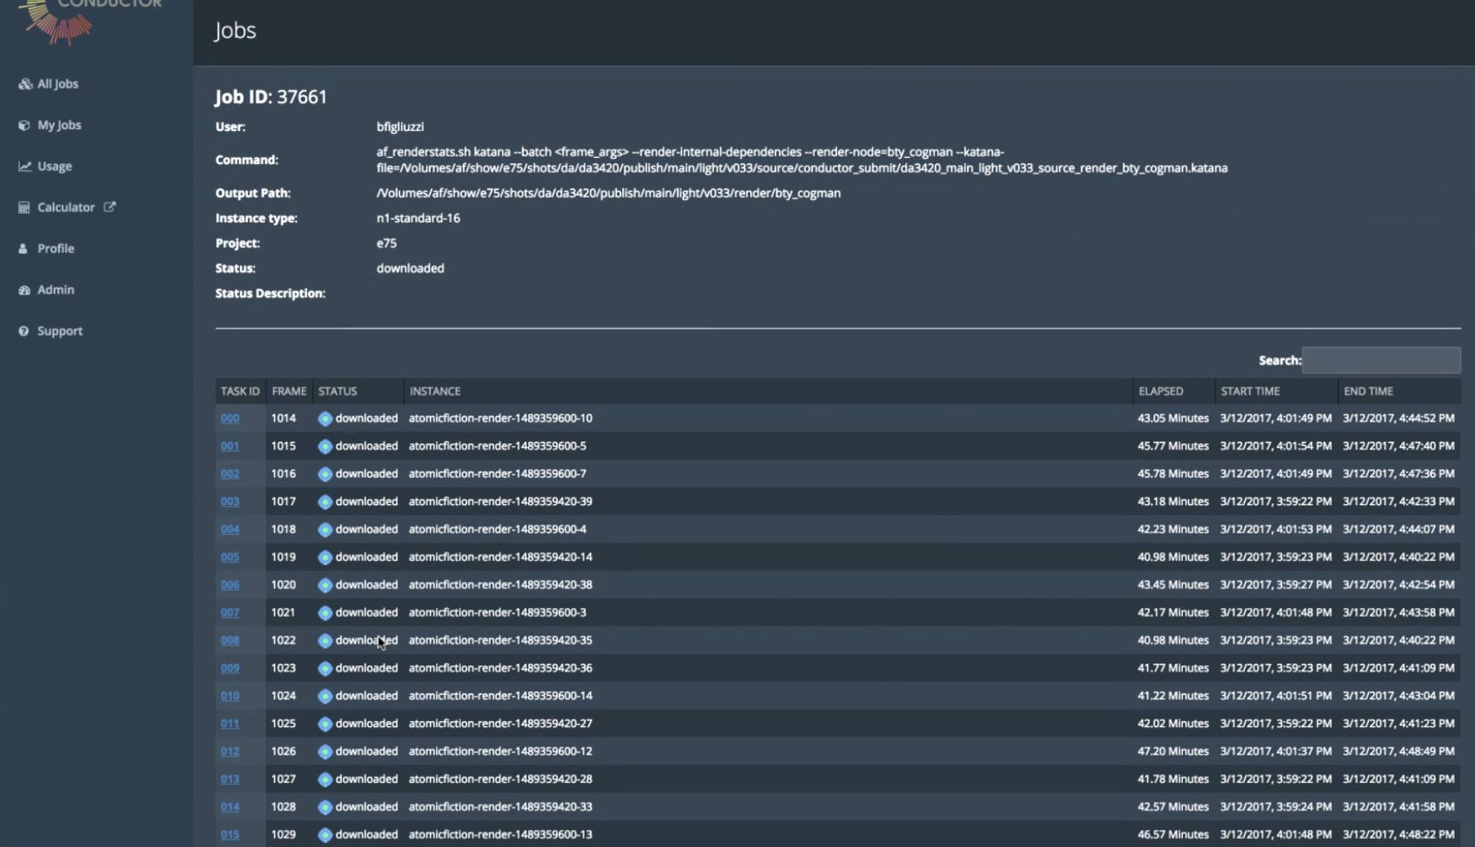Click the output path value
Image resolution: width=1475 pixels, height=847 pixels.
609,193
